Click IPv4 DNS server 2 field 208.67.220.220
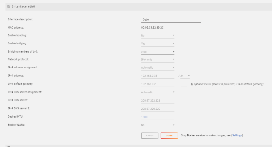Viewport: 272px width, 147px height. 158,109
